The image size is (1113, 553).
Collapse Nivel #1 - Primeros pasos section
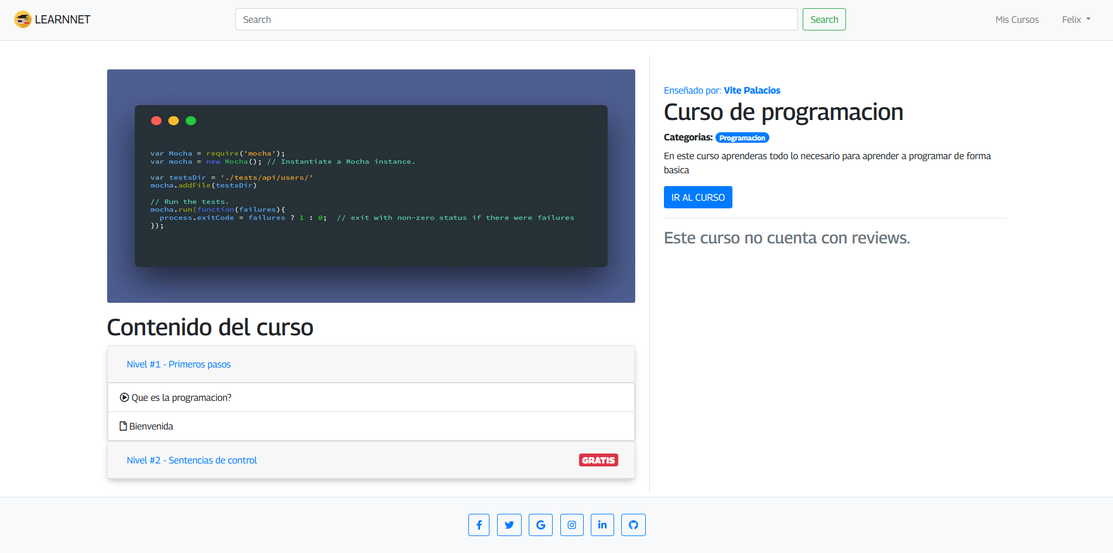click(179, 364)
